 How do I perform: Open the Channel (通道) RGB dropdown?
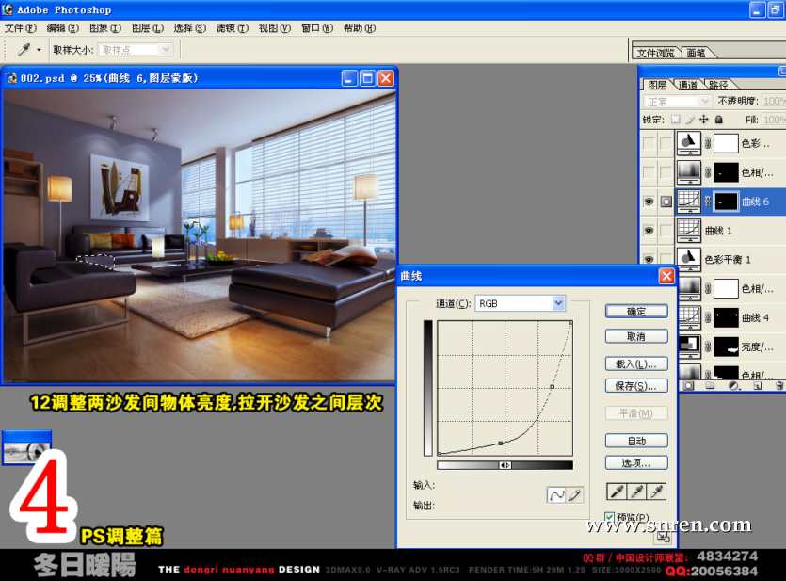[520, 303]
